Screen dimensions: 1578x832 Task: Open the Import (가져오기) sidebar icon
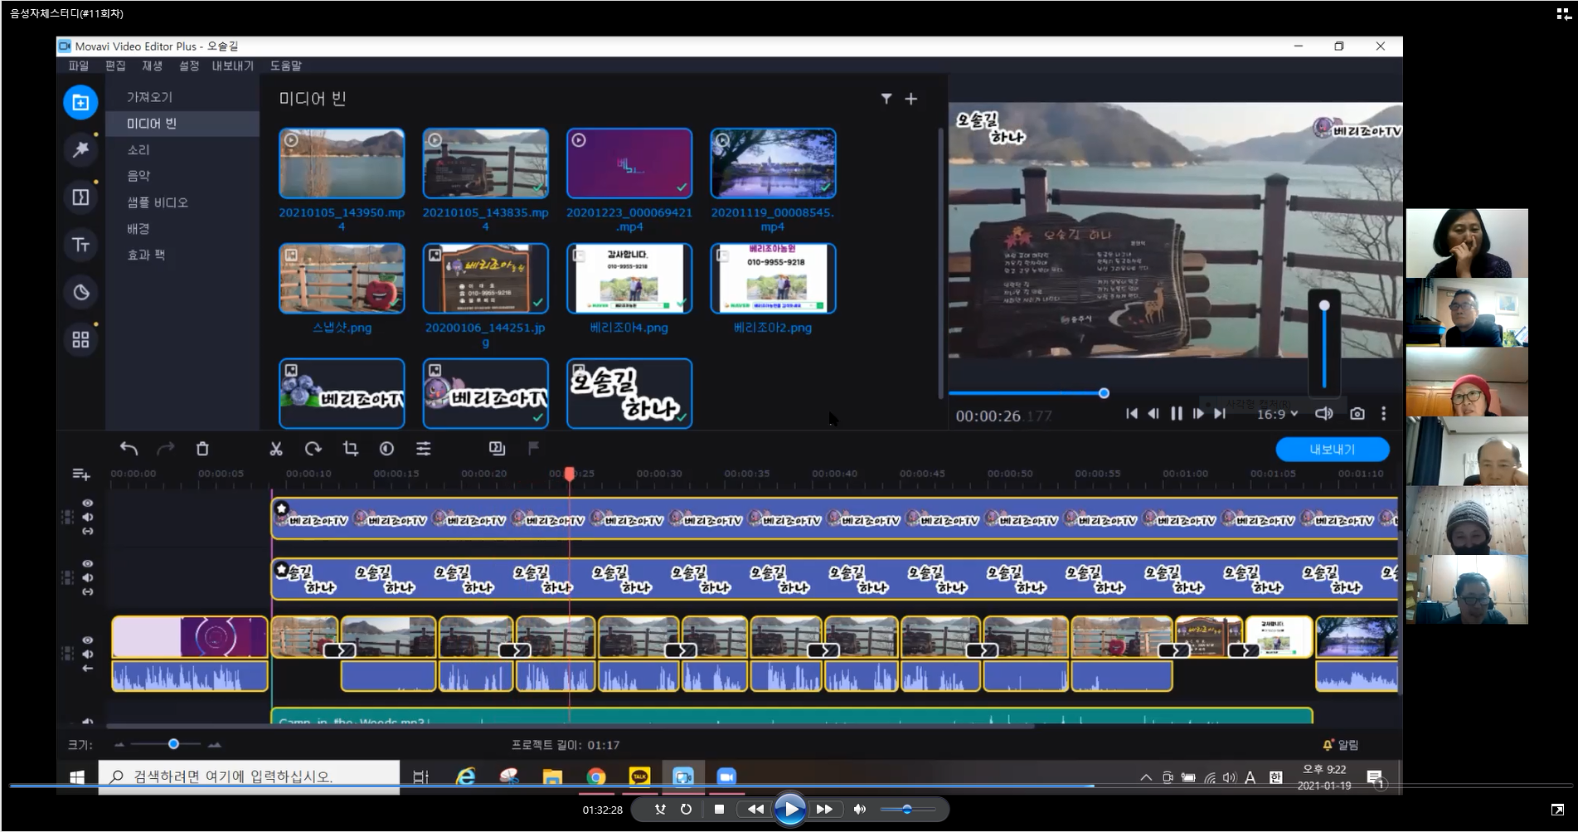[x=80, y=102]
